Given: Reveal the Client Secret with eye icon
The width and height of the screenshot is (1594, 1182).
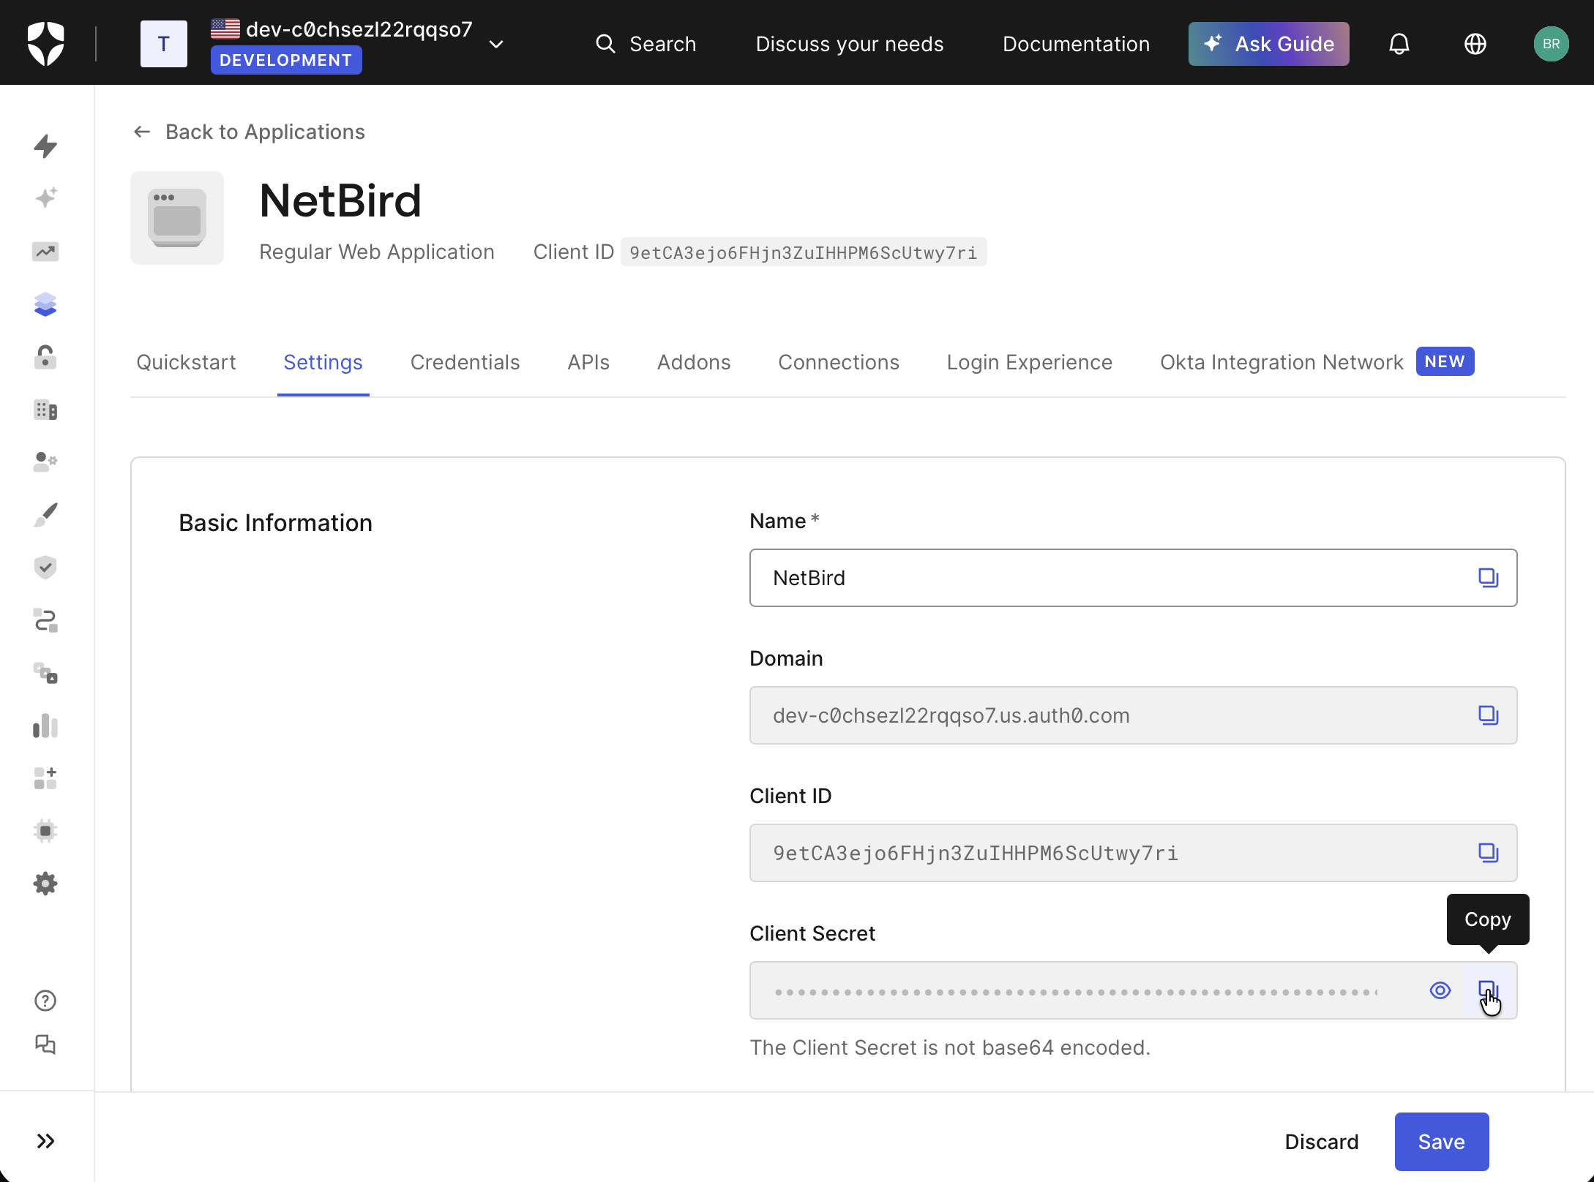Looking at the screenshot, I should [1440, 990].
